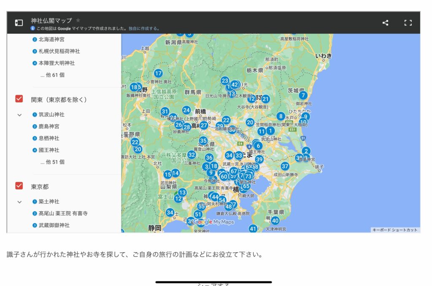The image size is (432, 286).
Task: Click map marker 37 above 成田山新勝寺
Action: pyautogui.click(x=285, y=166)
